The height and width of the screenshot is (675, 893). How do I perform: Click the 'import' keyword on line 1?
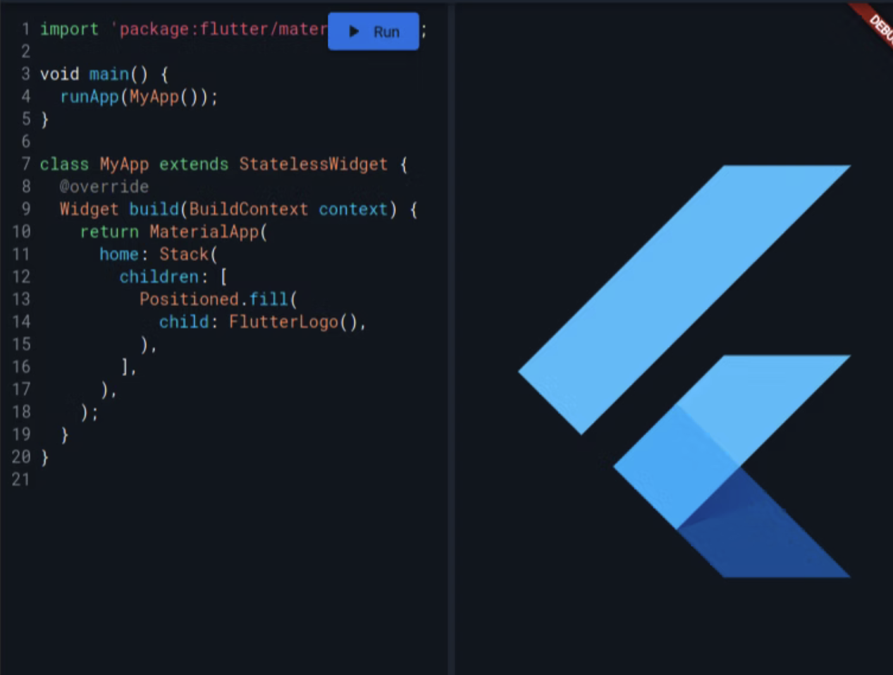pos(69,29)
